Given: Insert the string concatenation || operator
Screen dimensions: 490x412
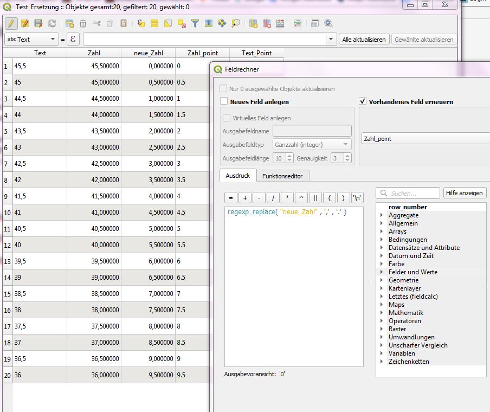Looking at the screenshot, I should [x=315, y=198].
